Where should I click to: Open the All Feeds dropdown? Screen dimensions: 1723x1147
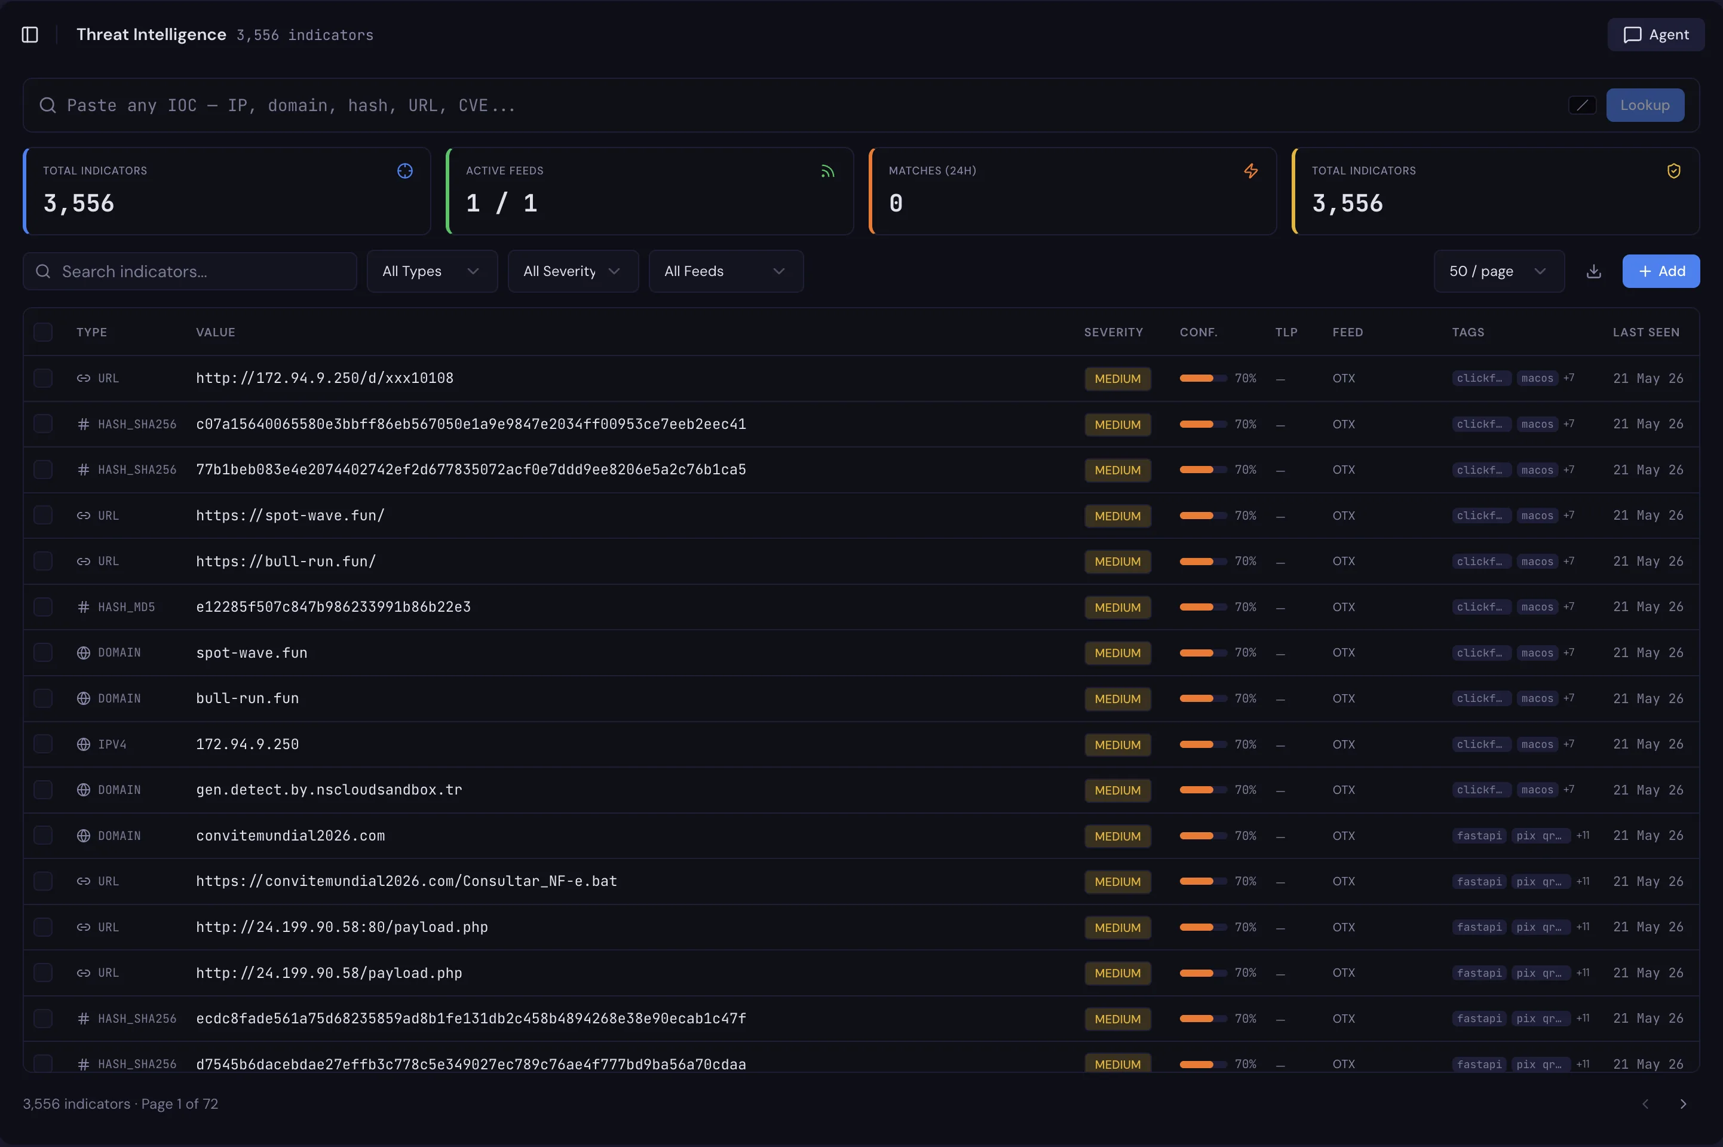click(x=725, y=271)
